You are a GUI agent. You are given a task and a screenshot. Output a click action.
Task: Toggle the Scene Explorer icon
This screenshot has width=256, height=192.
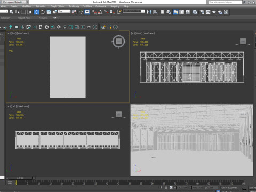coord(162,12)
